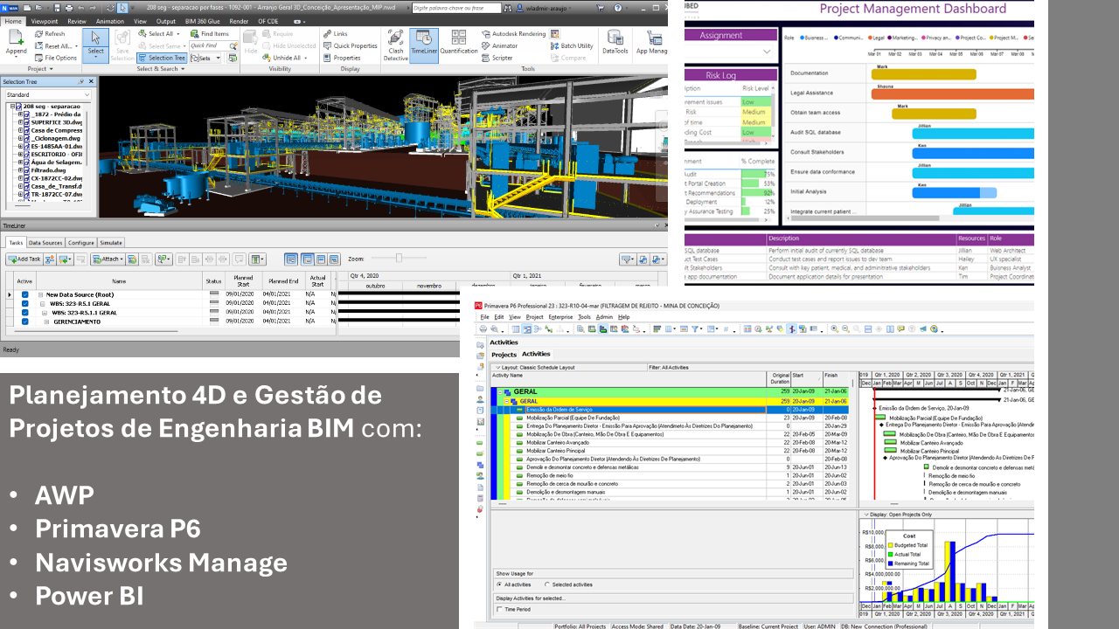Open the Quantification tool
1119x629 pixels.
tap(458, 43)
